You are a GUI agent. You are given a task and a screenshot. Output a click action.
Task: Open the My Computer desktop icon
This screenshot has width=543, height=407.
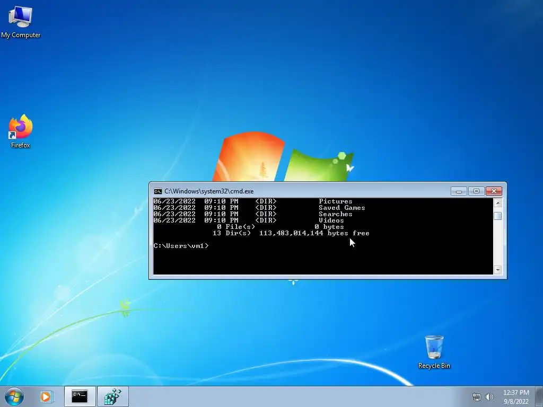click(21, 21)
